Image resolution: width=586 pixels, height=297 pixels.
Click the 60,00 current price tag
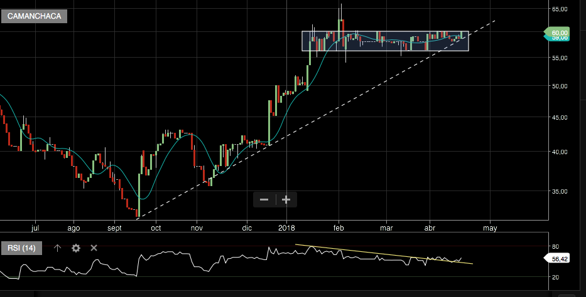point(558,33)
